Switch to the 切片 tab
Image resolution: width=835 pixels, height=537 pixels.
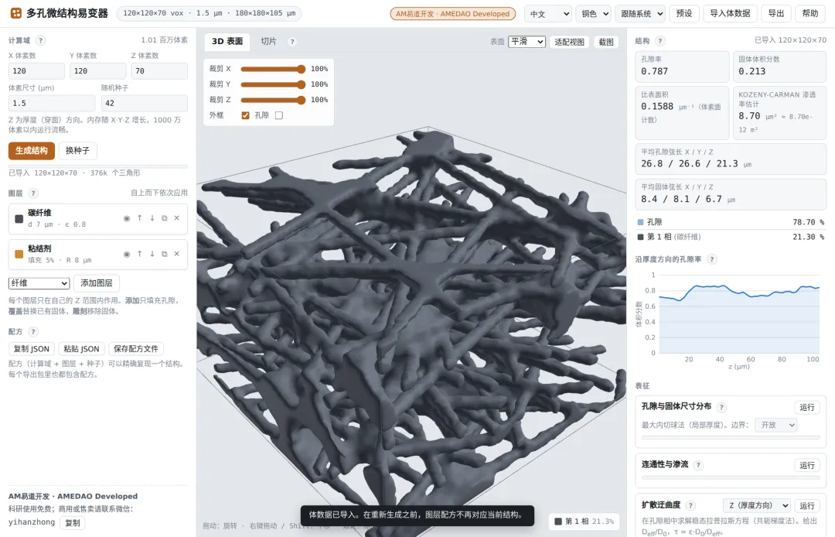[x=268, y=41]
